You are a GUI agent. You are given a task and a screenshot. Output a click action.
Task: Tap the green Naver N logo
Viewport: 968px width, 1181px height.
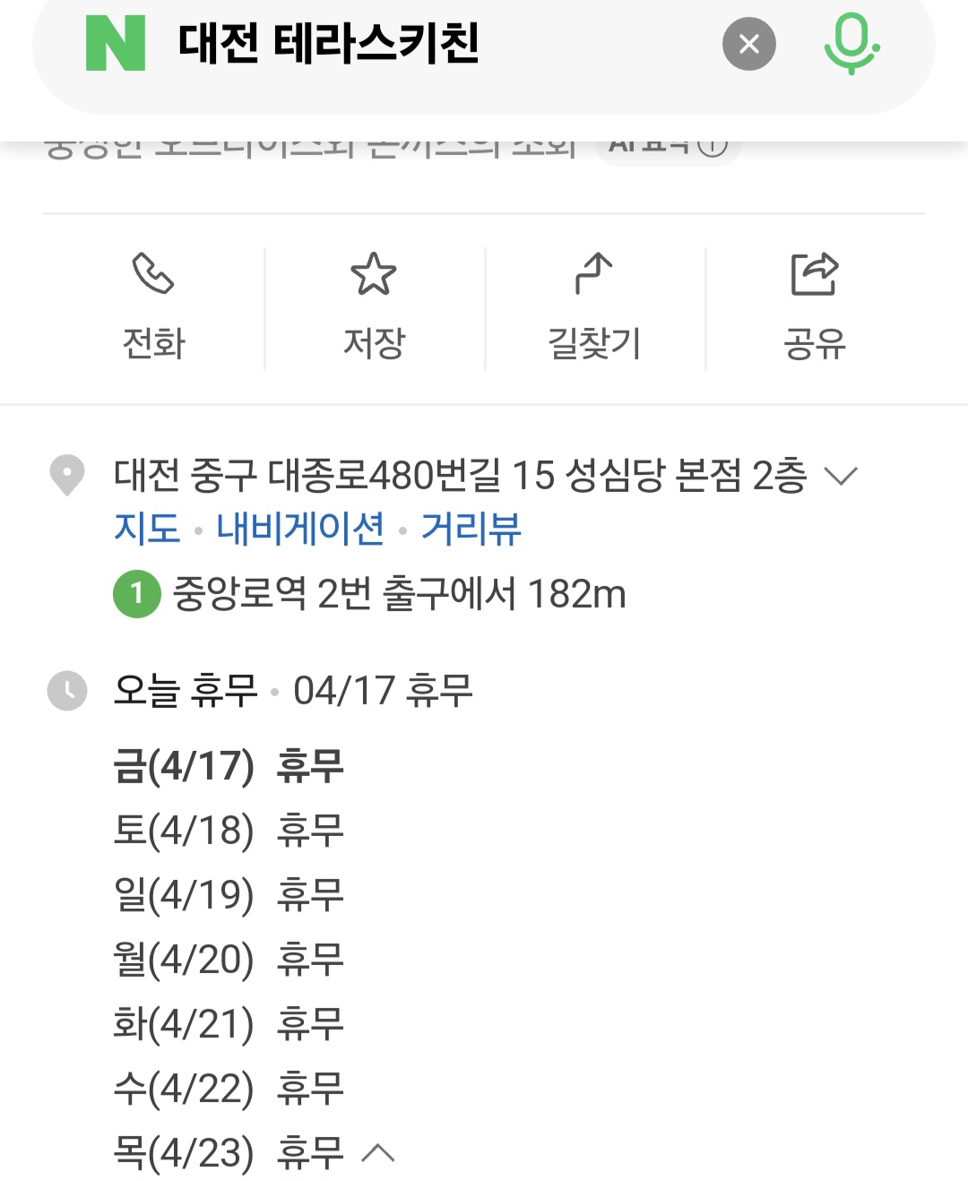(x=116, y=44)
